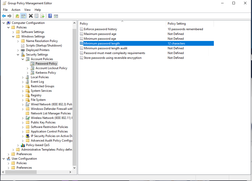
Task: Toggle the Show/Hide Console Tree icon
Action: (23, 16)
